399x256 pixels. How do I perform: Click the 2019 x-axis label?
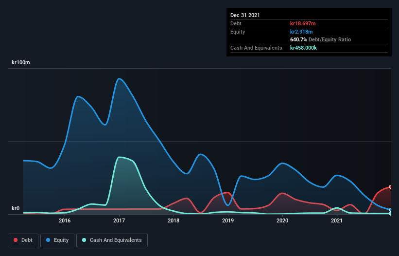pos(228,220)
